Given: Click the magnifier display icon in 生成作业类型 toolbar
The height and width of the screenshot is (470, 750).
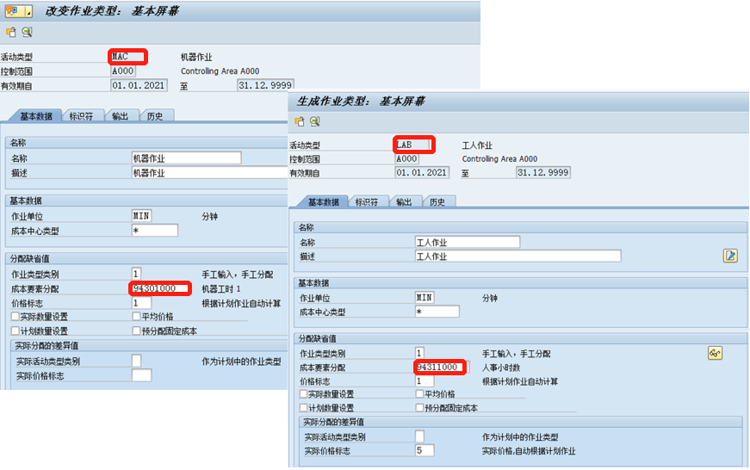Looking at the screenshot, I should (315, 121).
